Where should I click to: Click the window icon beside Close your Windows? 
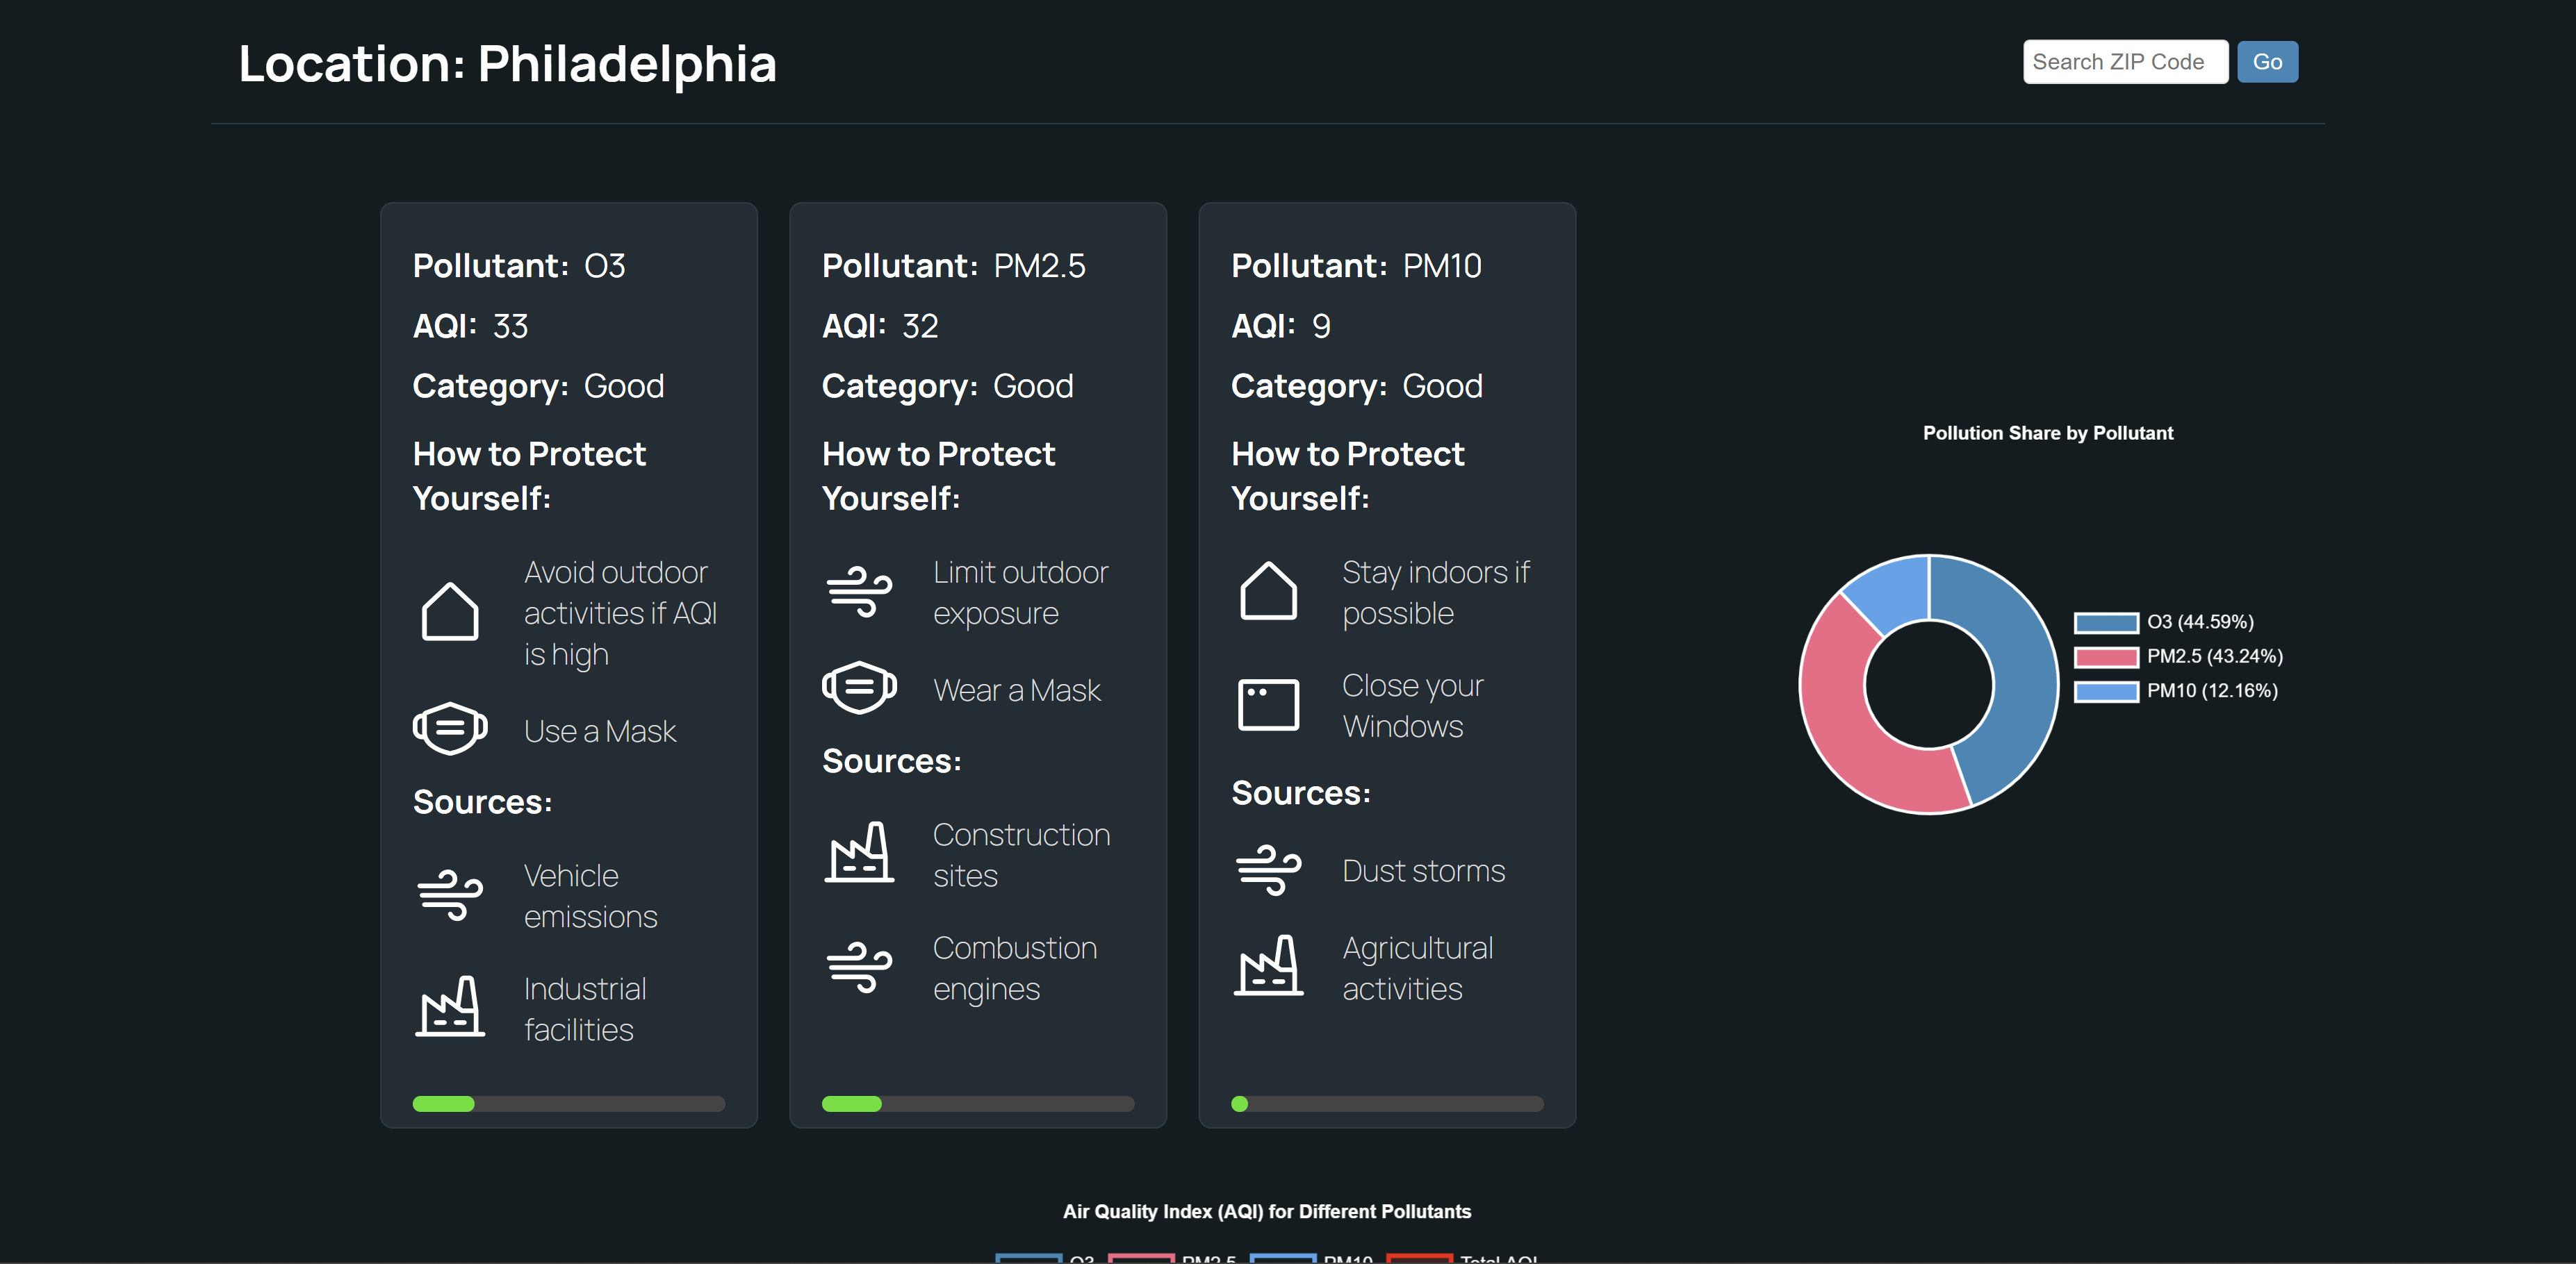click(x=1268, y=704)
